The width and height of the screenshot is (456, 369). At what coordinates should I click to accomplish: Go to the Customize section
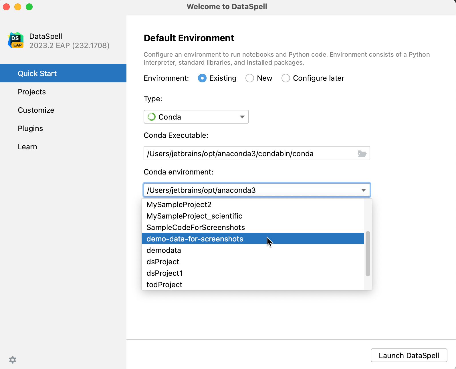[x=63, y=110]
